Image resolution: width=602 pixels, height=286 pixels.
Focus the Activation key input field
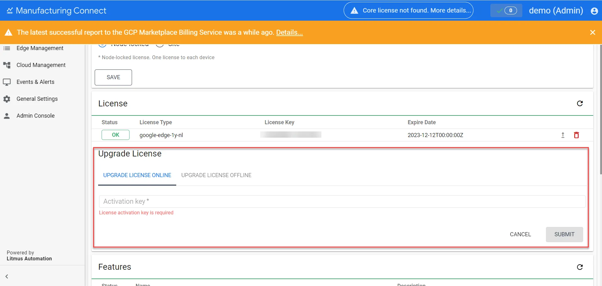342,202
